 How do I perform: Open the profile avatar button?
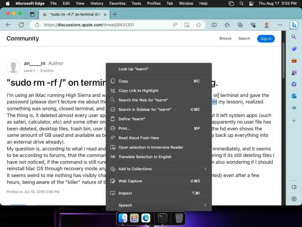(267, 25)
